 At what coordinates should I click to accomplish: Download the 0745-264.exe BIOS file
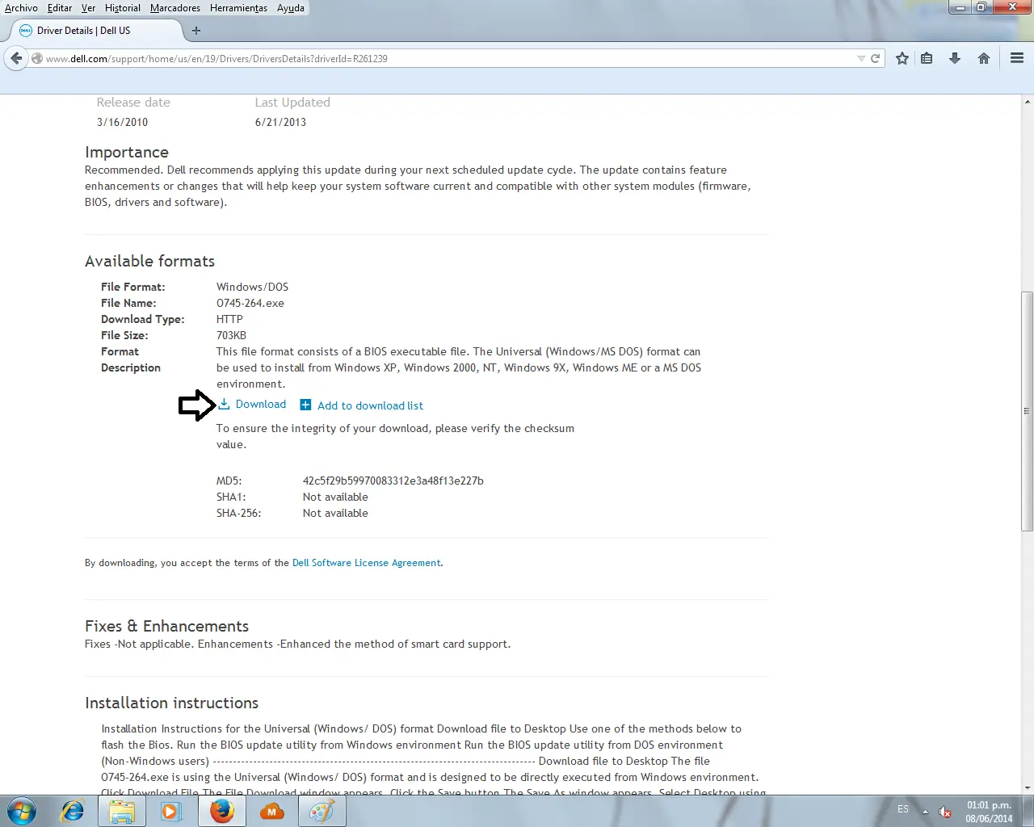[252, 404]
